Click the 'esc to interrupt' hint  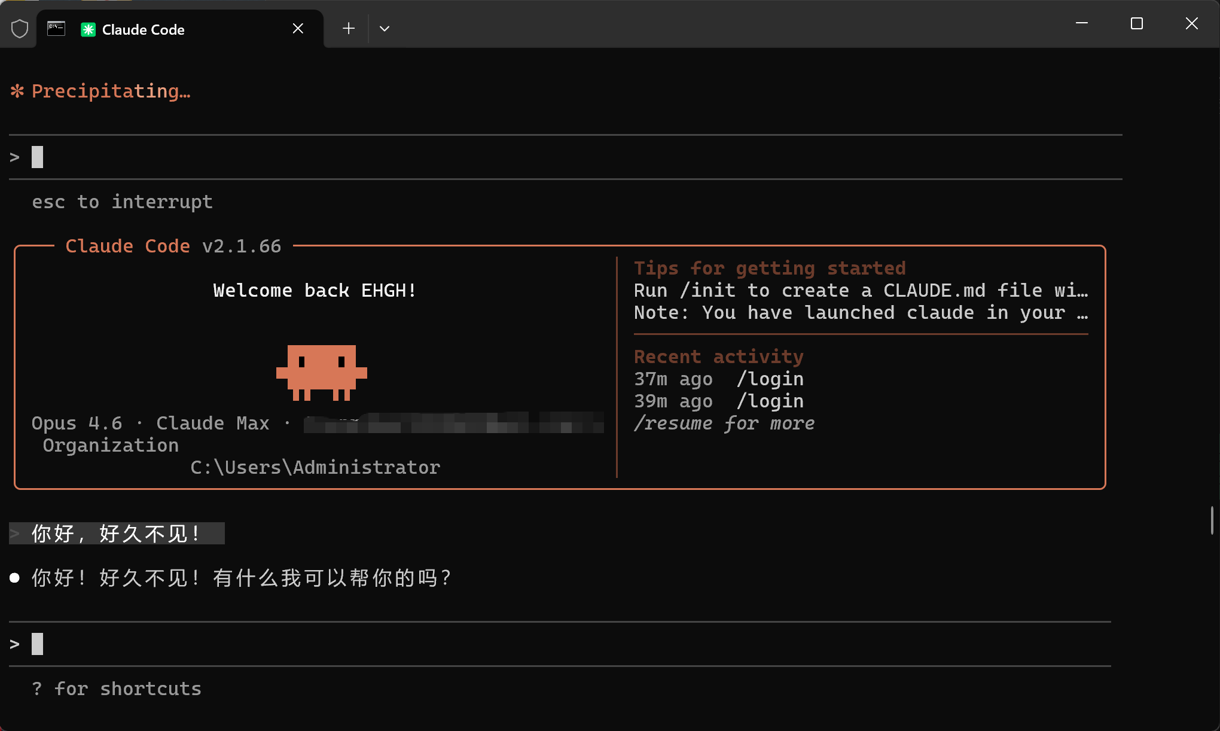(x=122, y=202)
